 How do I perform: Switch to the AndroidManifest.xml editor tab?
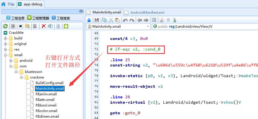(x=144, y=13)
